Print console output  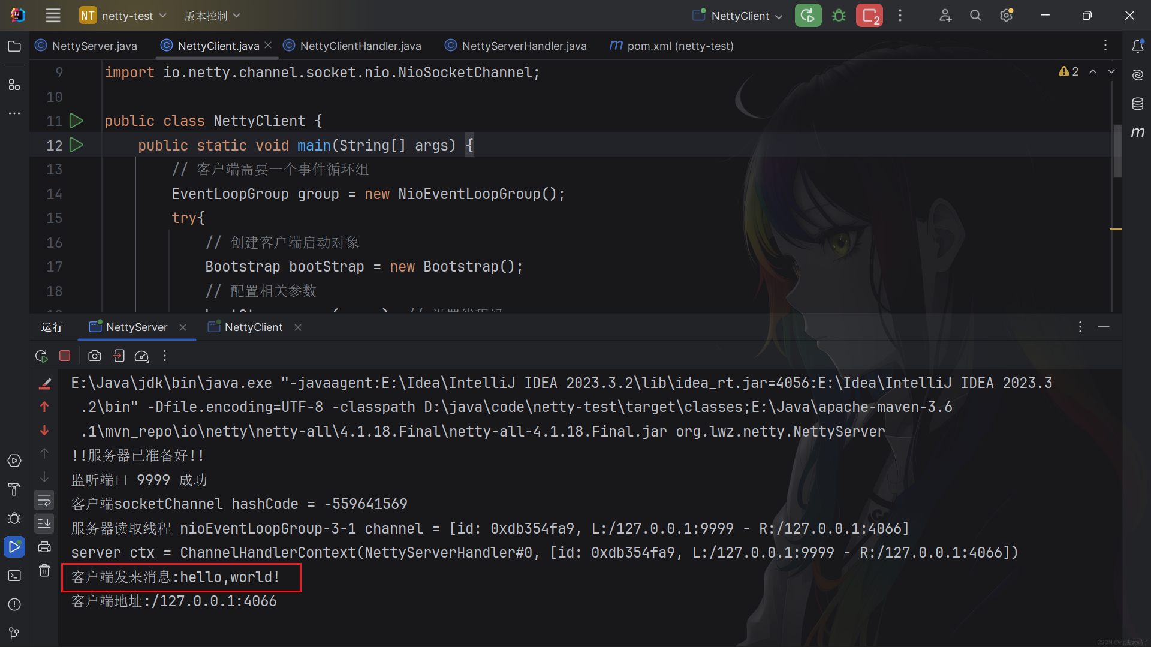click(44, 547)
